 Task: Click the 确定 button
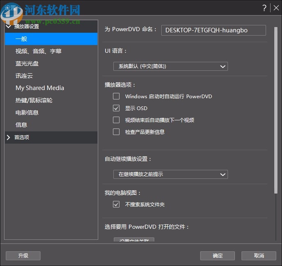tap(217, 256)
